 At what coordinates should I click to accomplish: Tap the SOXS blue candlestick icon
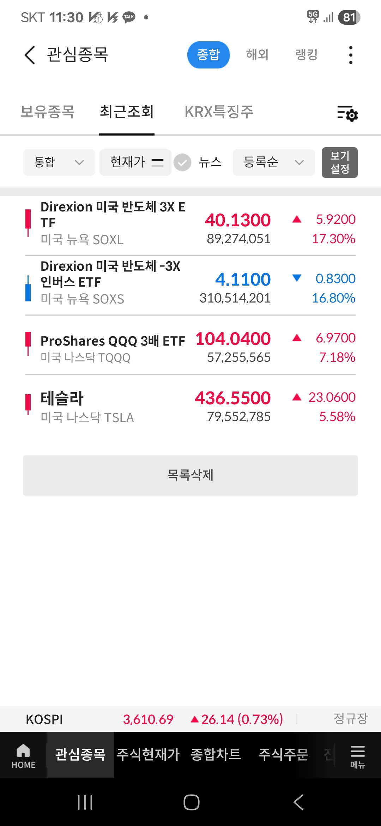coord(28,289)
